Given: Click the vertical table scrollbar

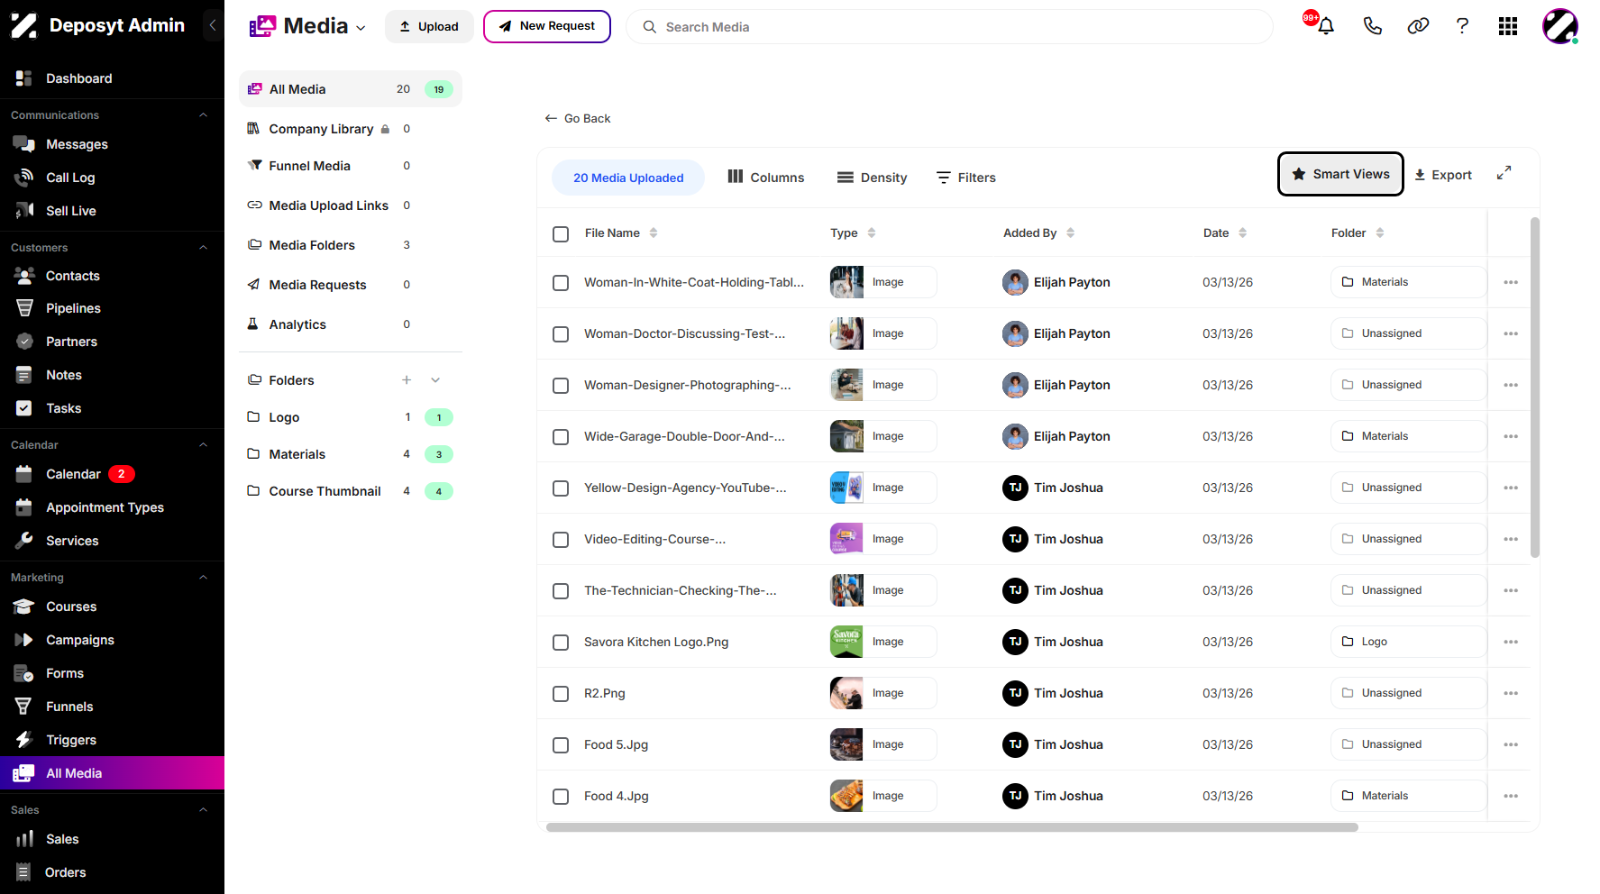Looking at the screenshot, I should (x=1534, y=388).
